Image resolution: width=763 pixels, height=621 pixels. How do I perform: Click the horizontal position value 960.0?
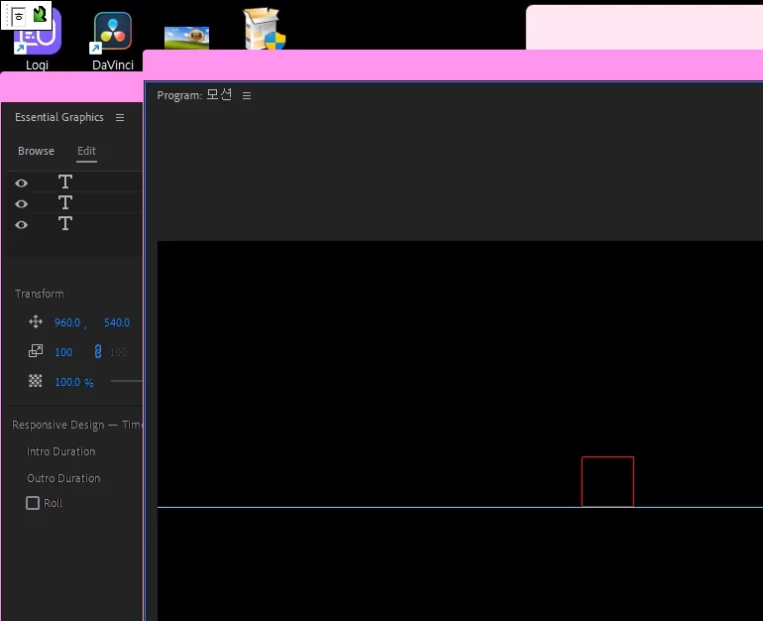coord(67,322)
